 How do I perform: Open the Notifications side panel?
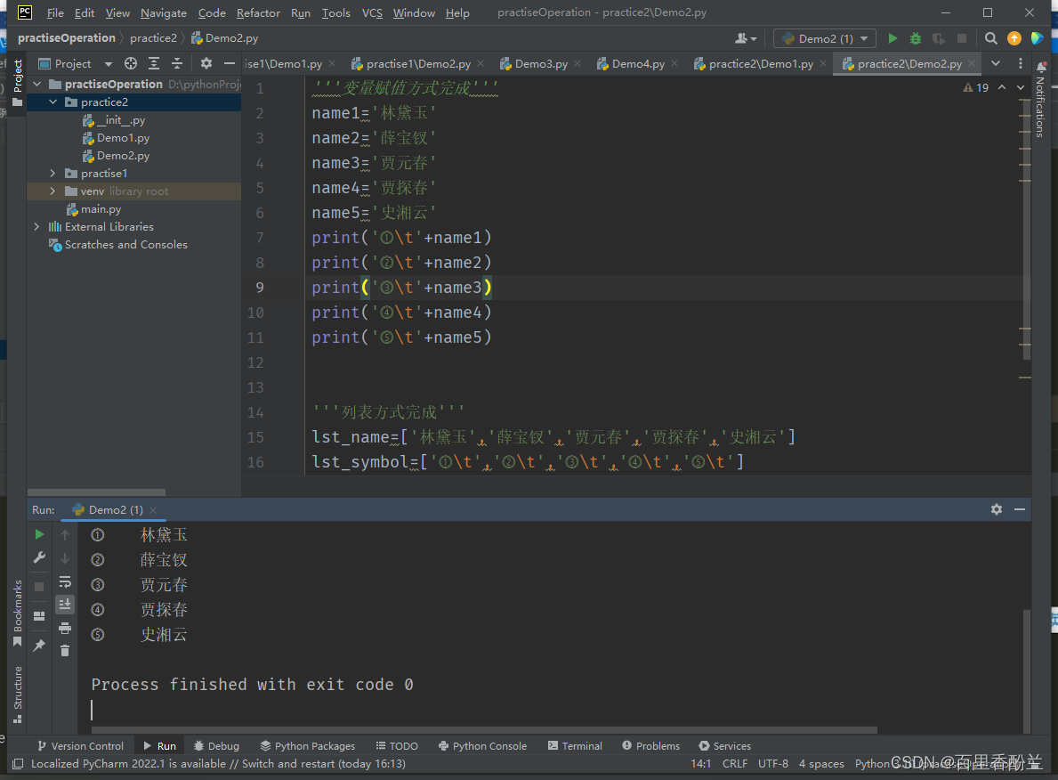coord(1040,100)
